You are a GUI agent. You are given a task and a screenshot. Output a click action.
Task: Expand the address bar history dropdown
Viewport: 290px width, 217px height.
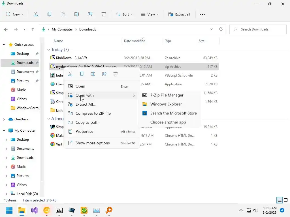click(x=211, y=29)
